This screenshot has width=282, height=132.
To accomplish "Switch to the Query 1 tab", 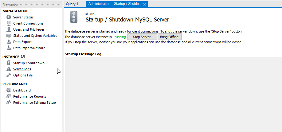I will [72, 4].
